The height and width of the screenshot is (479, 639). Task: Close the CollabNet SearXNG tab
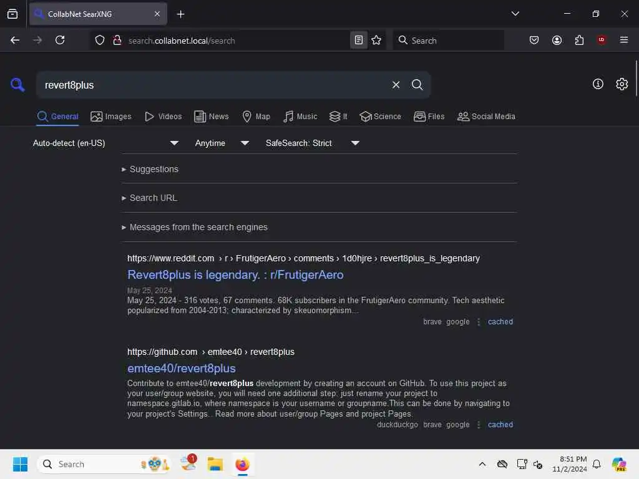(157, 14)
